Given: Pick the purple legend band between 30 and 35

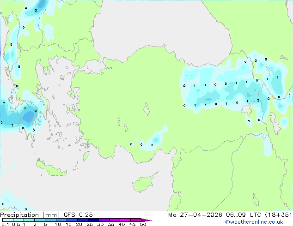Looking at the screenshot, I should 105,220.
